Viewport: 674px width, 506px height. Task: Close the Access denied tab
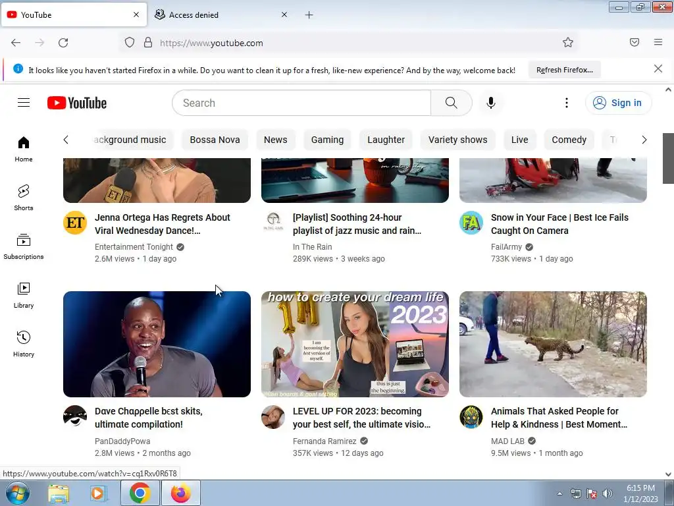(284, 14)
